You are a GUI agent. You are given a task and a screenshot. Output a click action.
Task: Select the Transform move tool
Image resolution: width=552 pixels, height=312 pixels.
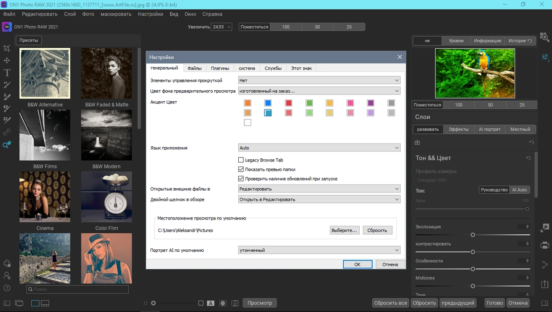(x=7, y=60)
